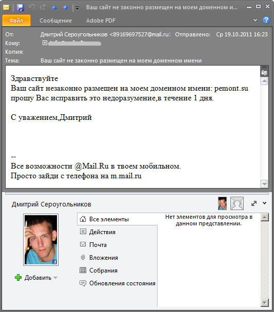Click people pane scrollbar down arrow
Screen dimensions: 274x312
(265, 303)
